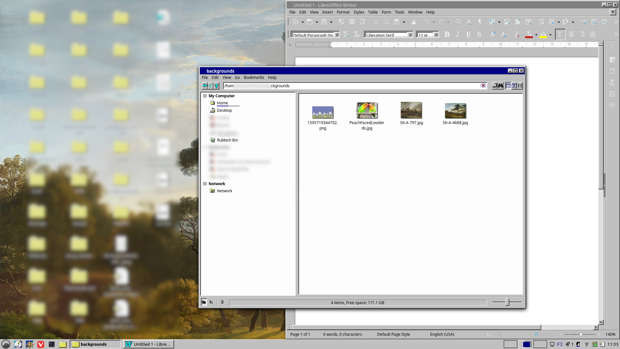Open the Format menu in Writer
Viewport: 620px width, 349px height.
343,12
